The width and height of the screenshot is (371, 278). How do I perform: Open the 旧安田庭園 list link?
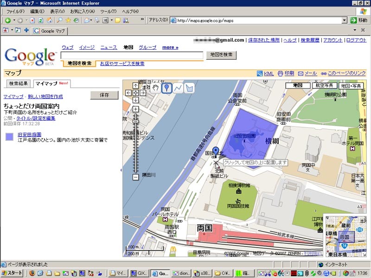29,134
